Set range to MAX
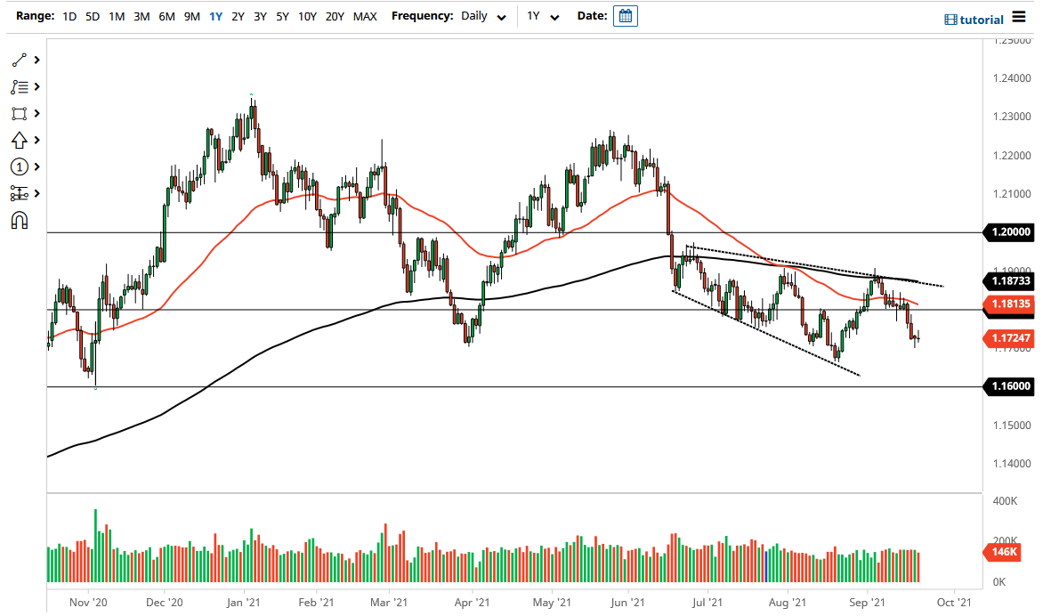This screenshot has width=1043, height=616. (365, 16)
